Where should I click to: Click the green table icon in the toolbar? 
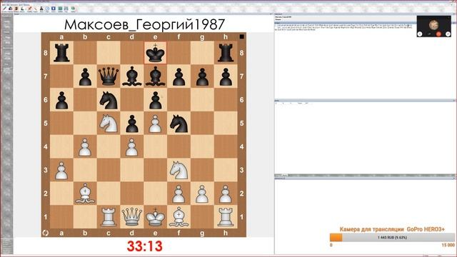(60, 9)
